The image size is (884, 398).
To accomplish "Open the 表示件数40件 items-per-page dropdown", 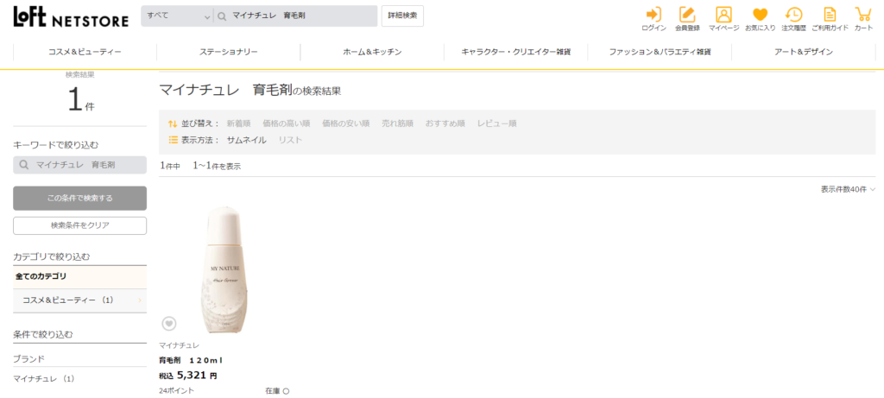I will pyautogui.click(x=848, y=189).
